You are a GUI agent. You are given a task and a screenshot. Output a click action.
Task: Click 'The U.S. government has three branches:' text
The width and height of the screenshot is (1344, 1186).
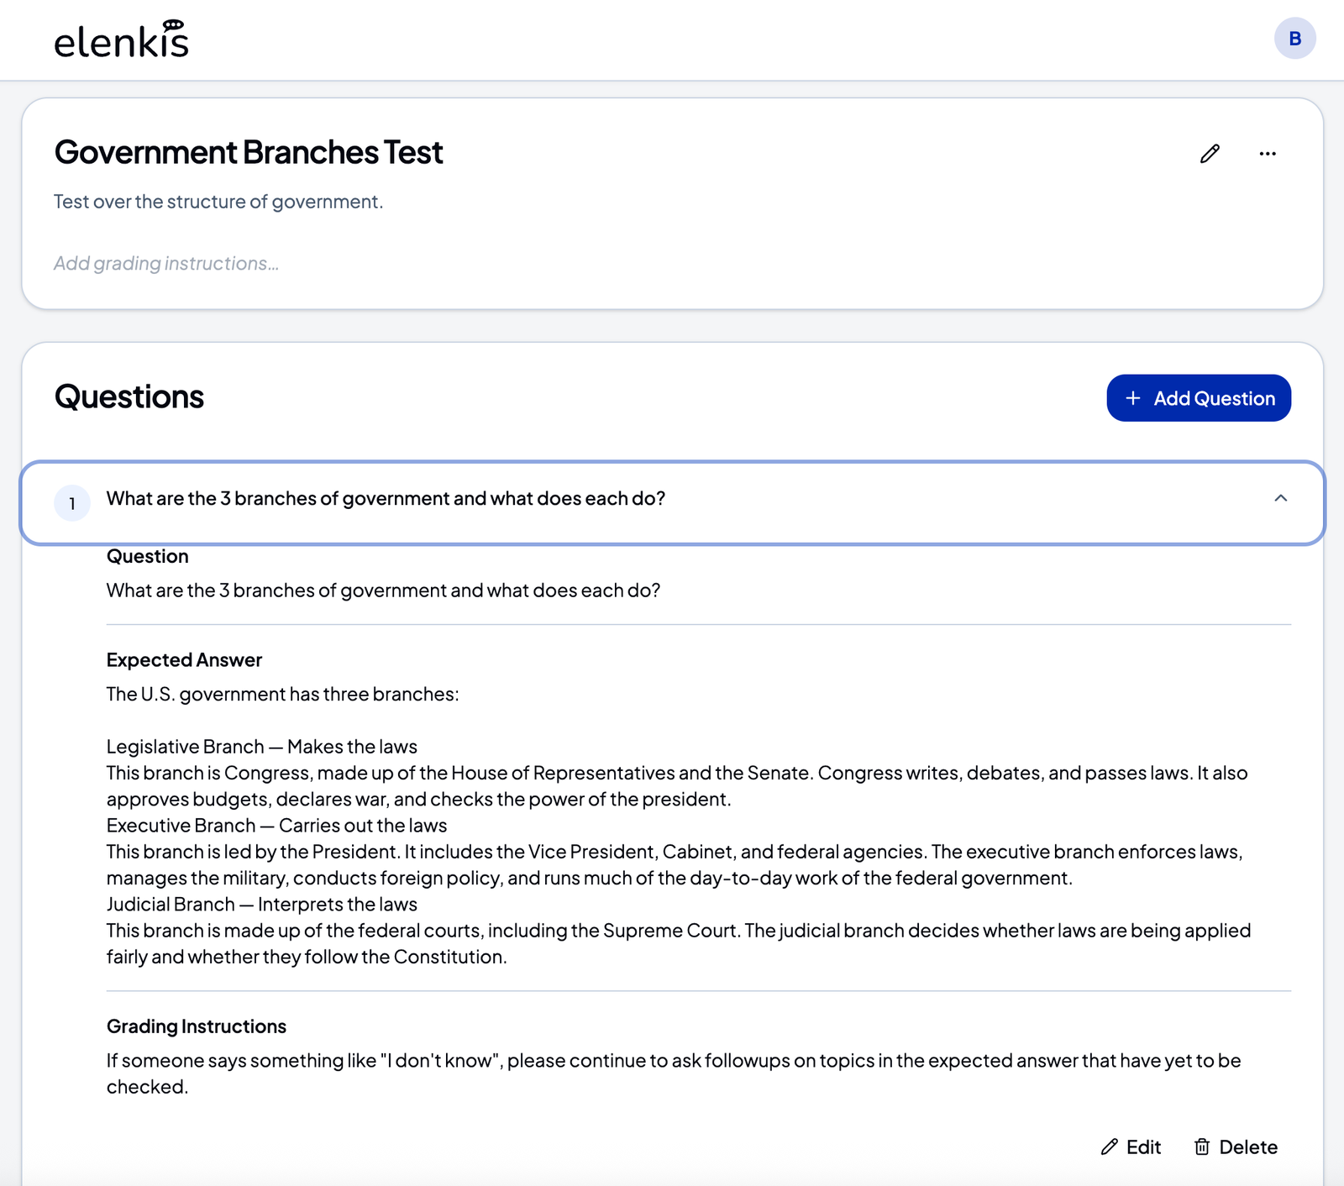tap(282, 695)
